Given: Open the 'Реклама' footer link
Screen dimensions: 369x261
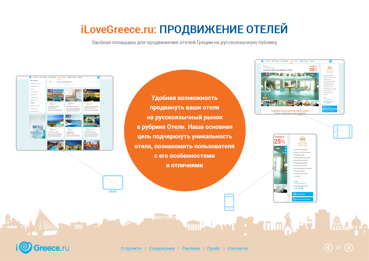Looking at the screenshot, I should coord(191,249).
